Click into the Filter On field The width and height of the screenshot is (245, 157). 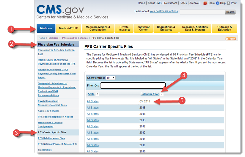(133, 86)
